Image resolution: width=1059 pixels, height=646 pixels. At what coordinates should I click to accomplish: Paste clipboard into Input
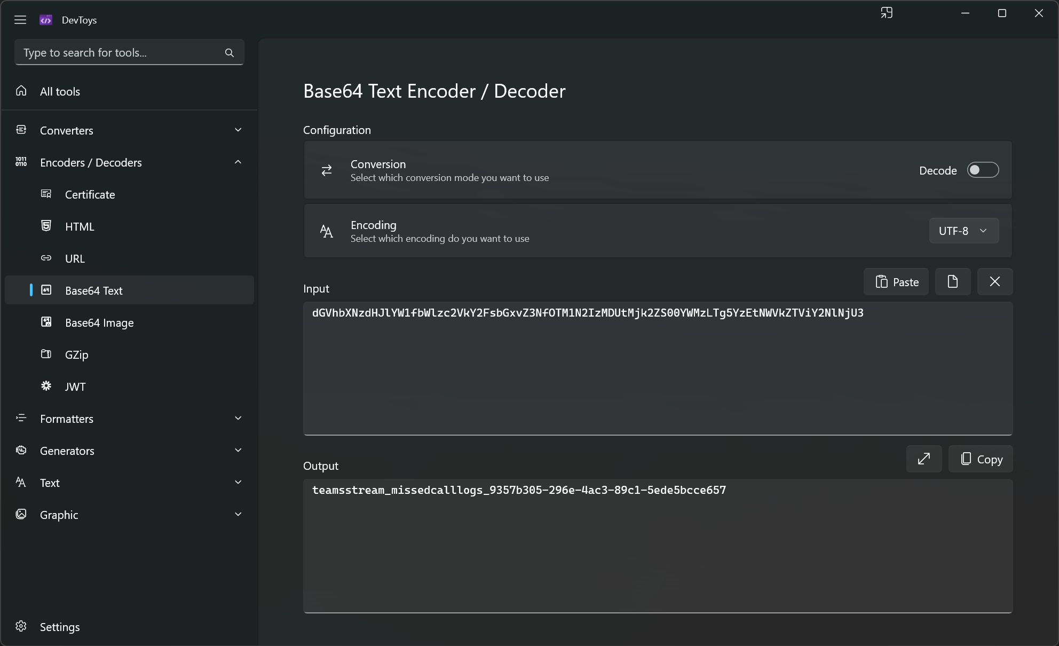pyautogui.click(x=896, y=281)
